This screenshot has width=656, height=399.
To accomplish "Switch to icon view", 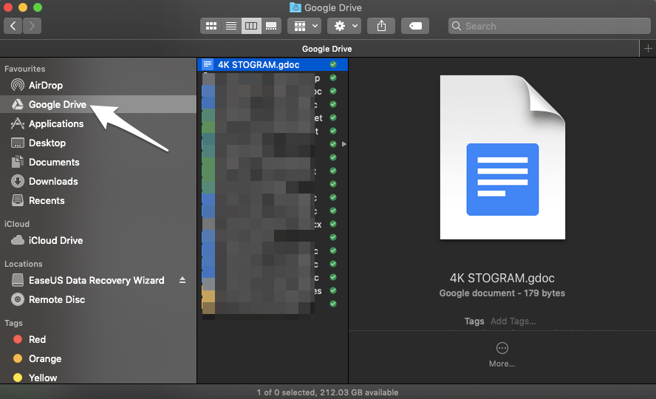I will point(211,26).
